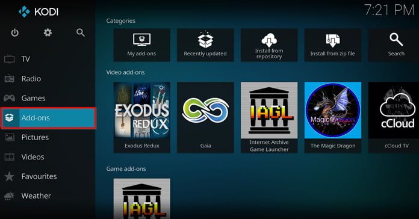
Task: Launch the Gaia video add-on
Action: coord(205,117)
